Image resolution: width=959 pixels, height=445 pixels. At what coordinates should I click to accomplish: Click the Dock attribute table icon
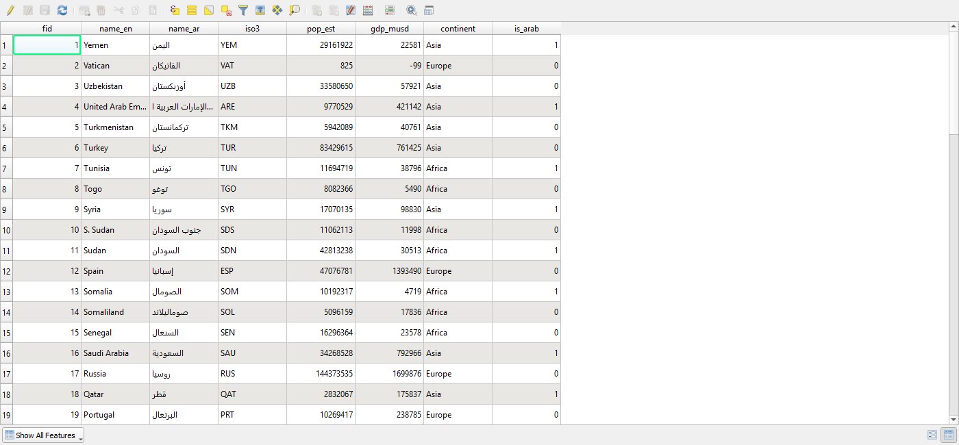click(429, 10)
